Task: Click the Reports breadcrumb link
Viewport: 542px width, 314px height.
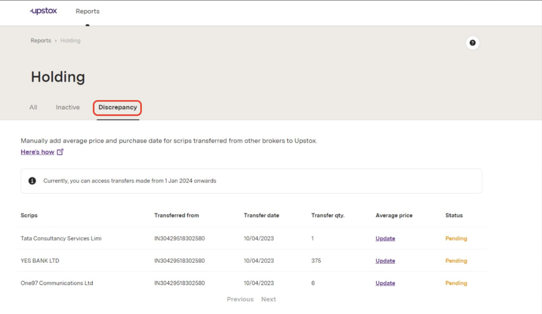Action: pyautogui.click(x=41, y=41)
